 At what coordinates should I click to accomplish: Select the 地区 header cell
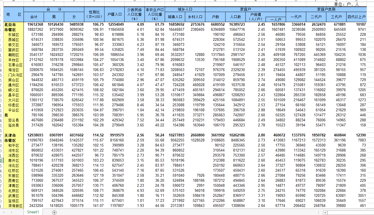(x=14, y=14)
